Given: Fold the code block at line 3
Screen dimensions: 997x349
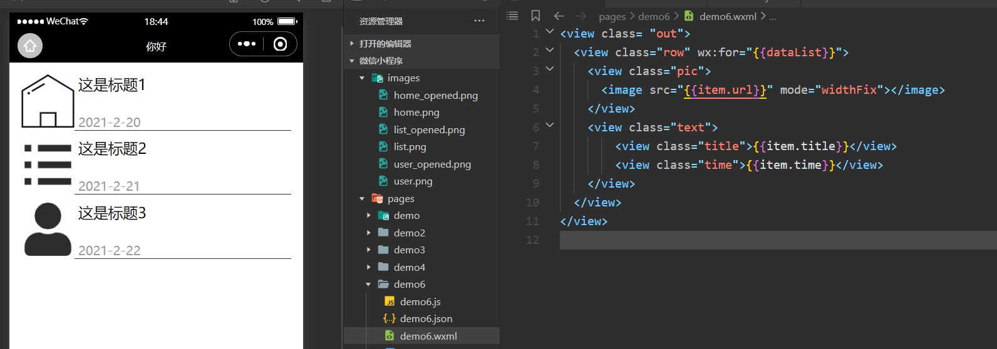Looking at the screenshot, I should click(x=550, y=69).
